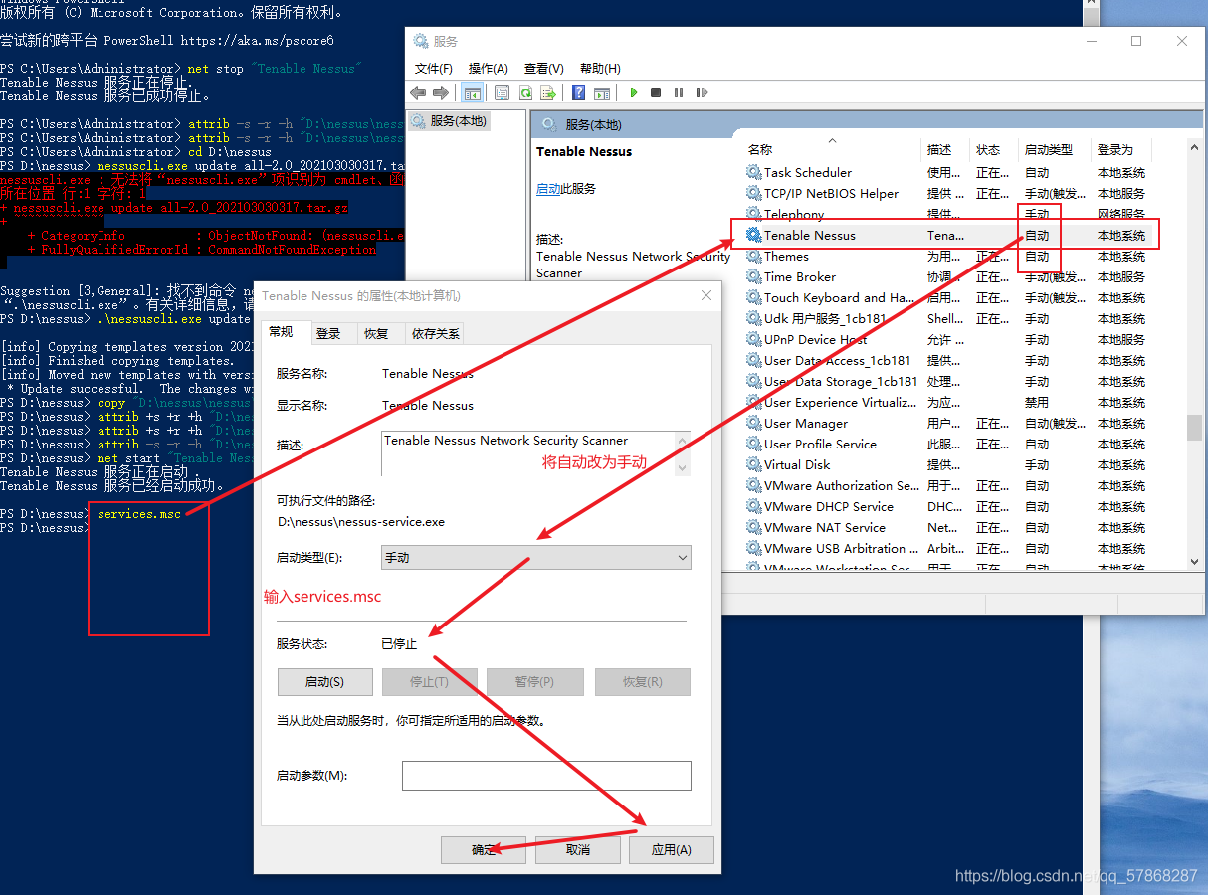1208x895 pixels.
Task: Click the services list vertical scrollbar thumb
Action: click(x=1195, y=427)
